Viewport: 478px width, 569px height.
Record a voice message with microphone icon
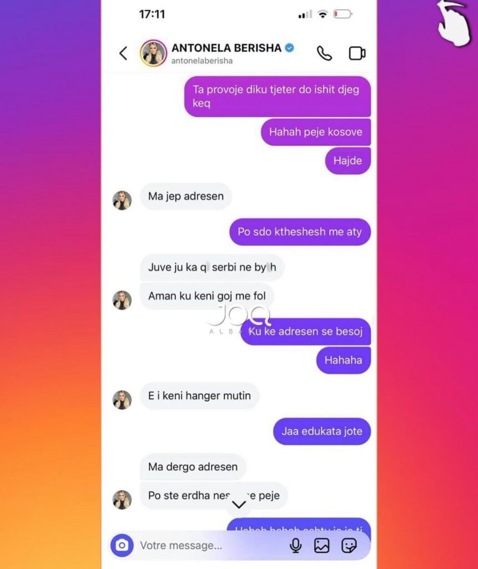click(x=295, y=546)
